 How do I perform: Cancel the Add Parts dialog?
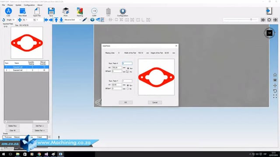coord(155,102)
